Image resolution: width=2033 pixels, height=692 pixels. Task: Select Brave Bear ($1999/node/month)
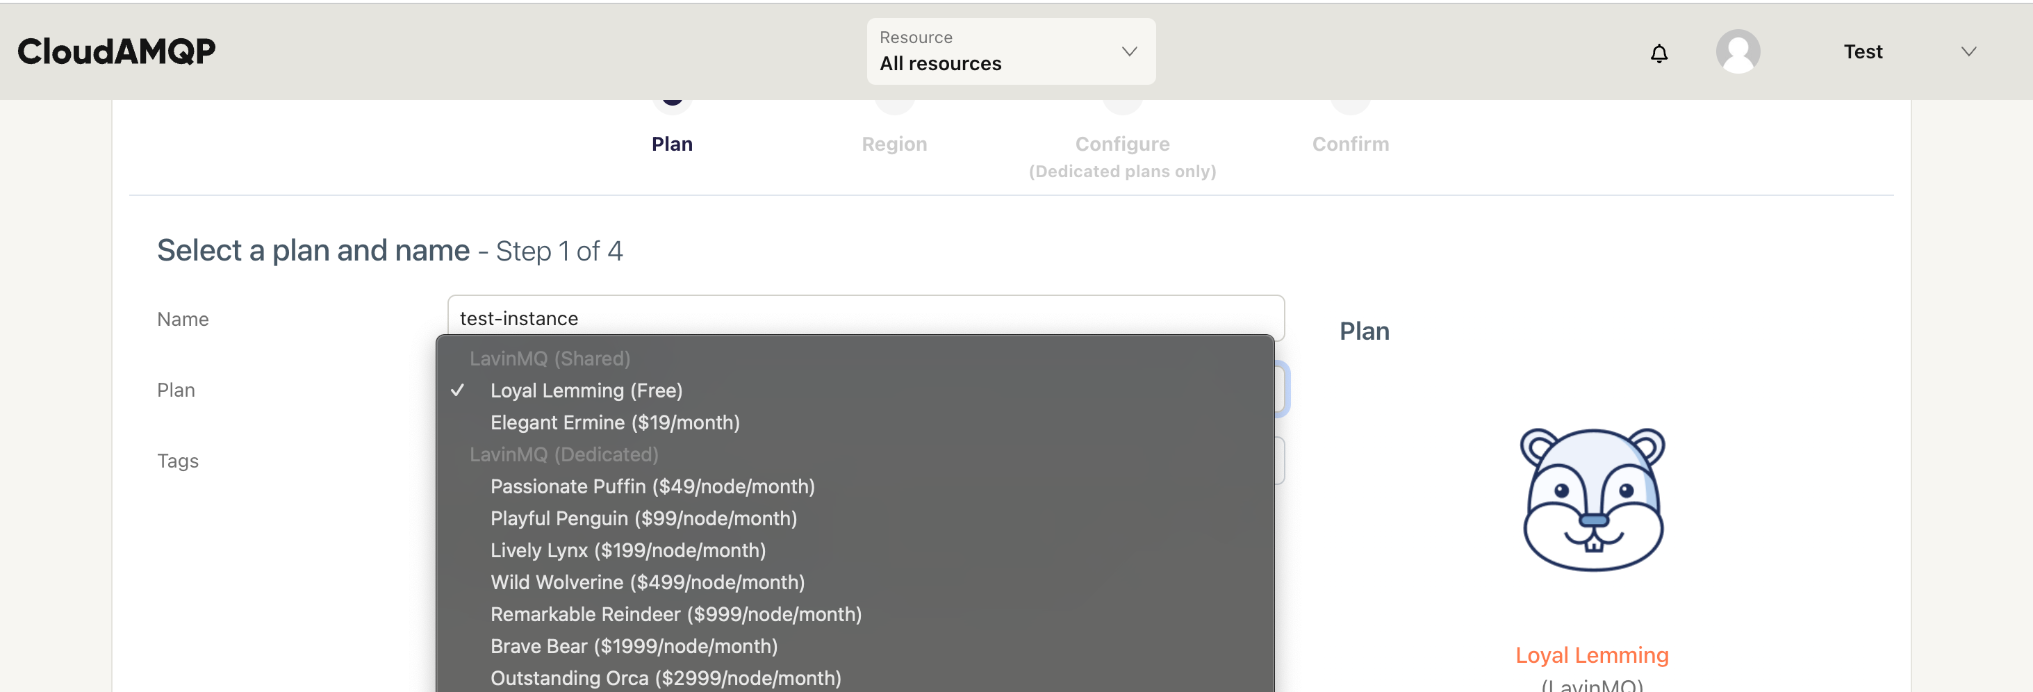coord(855,645)
